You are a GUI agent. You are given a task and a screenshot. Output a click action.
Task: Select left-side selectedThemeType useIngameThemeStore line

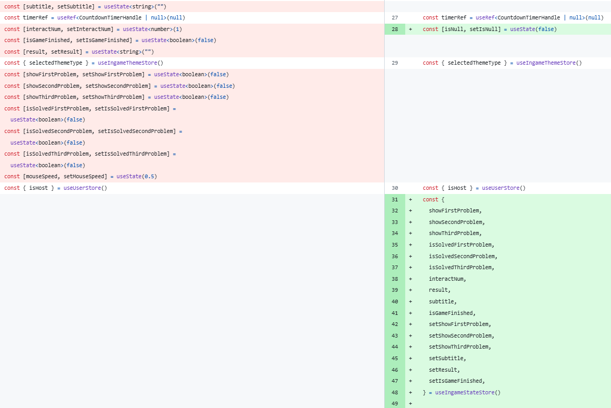(84, 63)
